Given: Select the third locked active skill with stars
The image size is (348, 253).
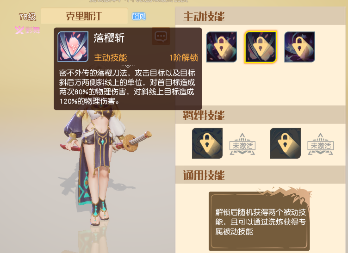Looking at the screenshot, I should [x=299, y=47].
